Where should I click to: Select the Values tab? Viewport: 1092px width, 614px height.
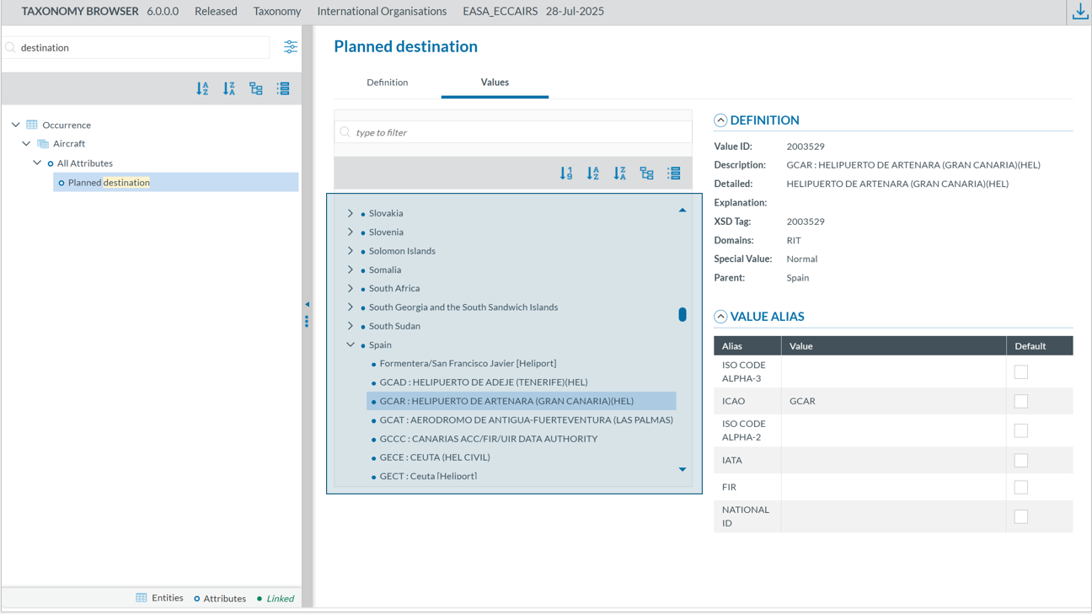coord(495,83)
